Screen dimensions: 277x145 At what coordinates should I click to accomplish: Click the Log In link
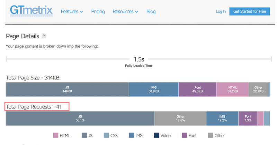tap(221, 12)
